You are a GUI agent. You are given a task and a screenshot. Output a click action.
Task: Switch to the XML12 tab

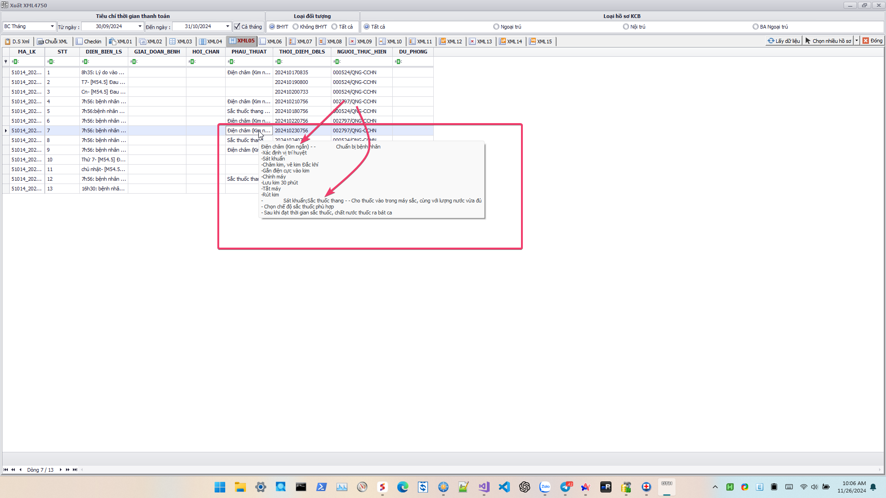pyautogui.click(x=450, y=41)
